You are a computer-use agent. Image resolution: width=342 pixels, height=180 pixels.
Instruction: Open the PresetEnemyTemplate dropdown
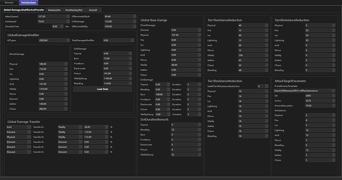(x=304, y=91)
